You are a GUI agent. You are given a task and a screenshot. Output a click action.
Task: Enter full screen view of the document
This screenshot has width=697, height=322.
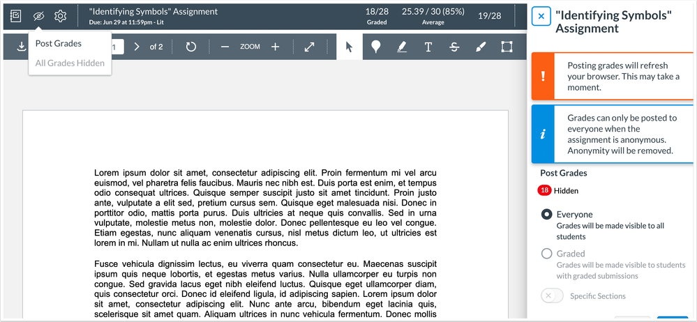[x=309, y=47]
